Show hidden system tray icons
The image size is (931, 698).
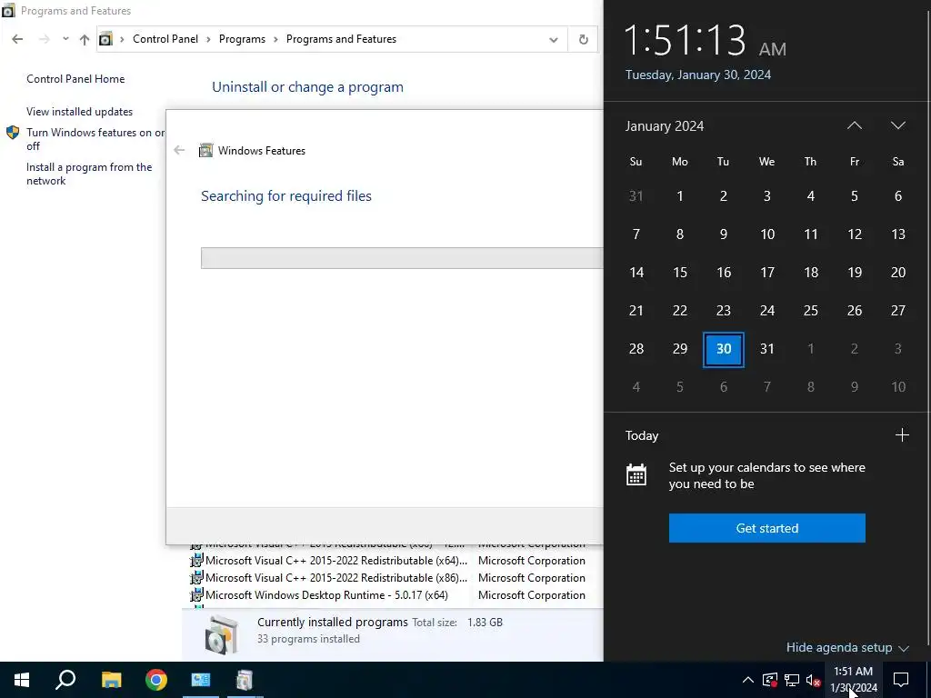(x=747, y=680)
